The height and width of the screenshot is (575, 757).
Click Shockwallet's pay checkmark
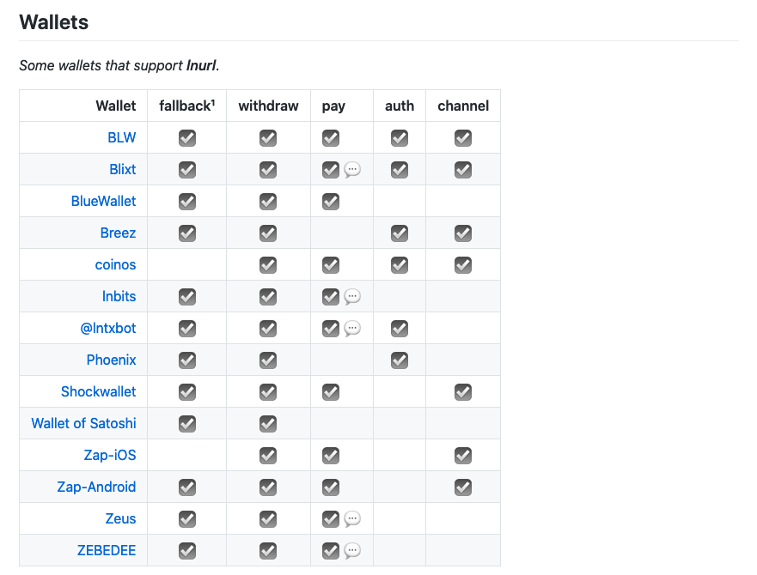(331, 392)
